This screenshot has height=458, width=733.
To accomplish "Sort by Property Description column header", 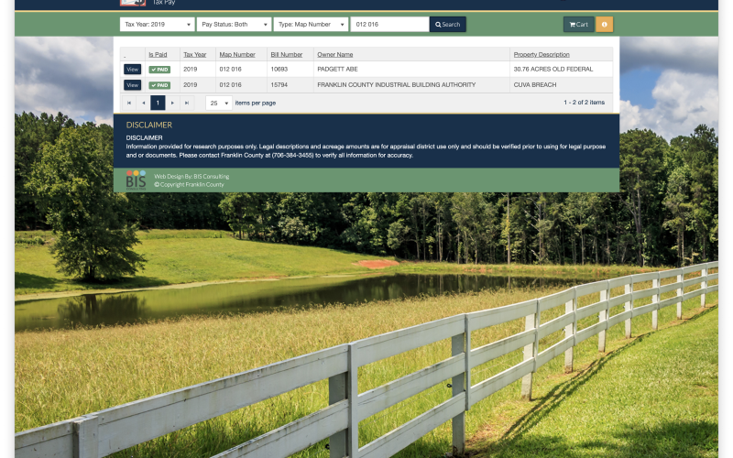I will click(x=542, y=55).
